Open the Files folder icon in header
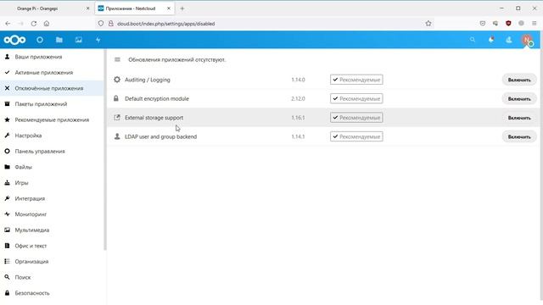Image resolution: width=543 pixels, height=305 pixels. (59, 40)
